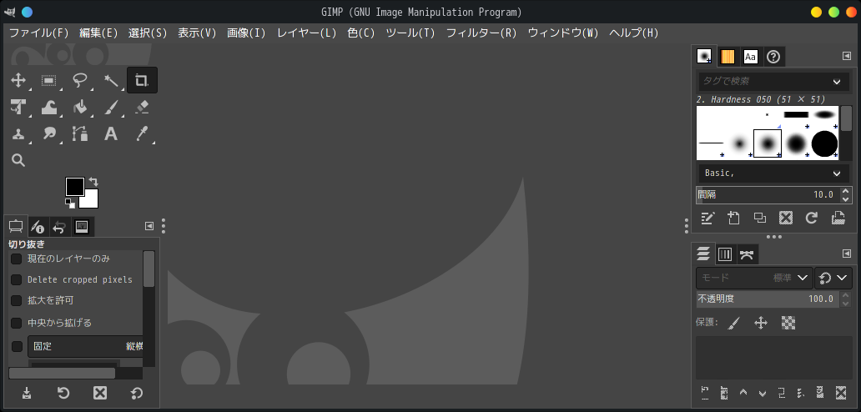The height and width of the screenshot is (412, 861).
Task: Open the ファイル(F) menu
Action: tap(39, 33)
